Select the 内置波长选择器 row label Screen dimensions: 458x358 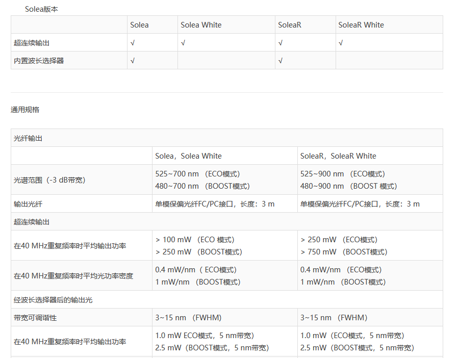click(x=39, y=61)
